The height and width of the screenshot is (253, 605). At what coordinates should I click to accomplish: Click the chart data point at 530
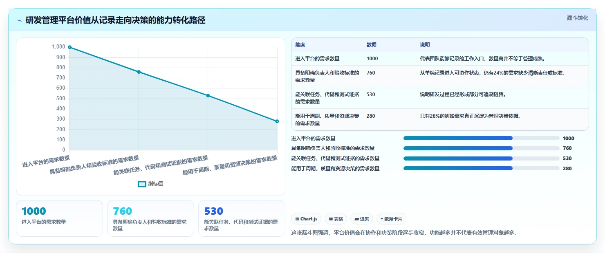coord(208,96)
